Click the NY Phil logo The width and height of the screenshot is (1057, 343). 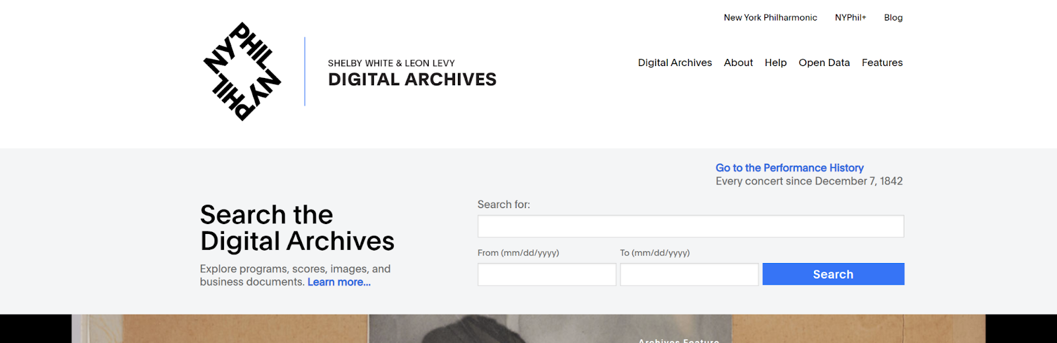[x=242, y=71]
